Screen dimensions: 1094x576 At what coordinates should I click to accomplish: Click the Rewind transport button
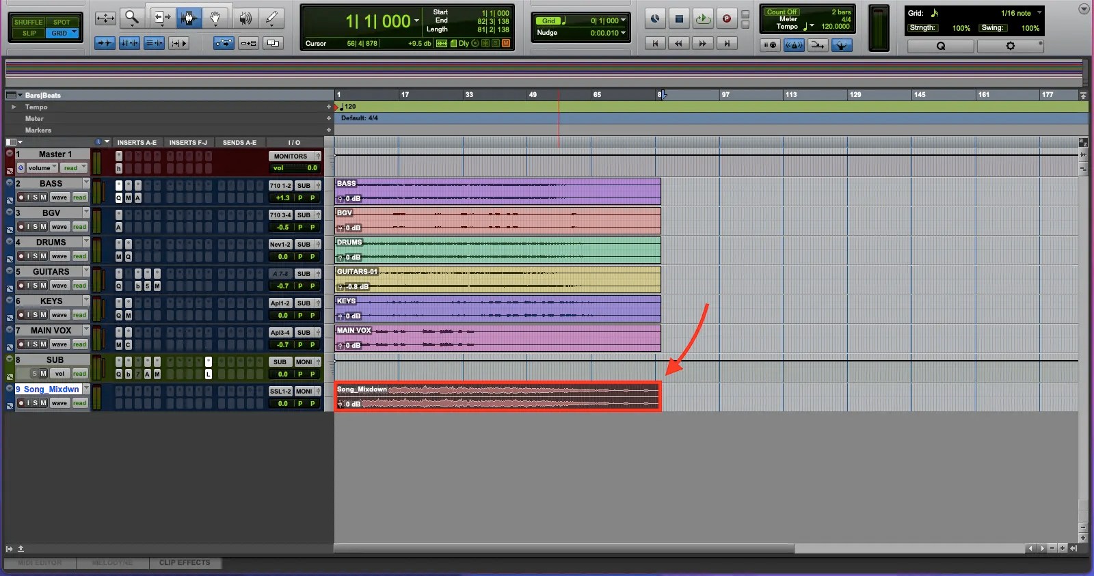click(x=679, y=43)
